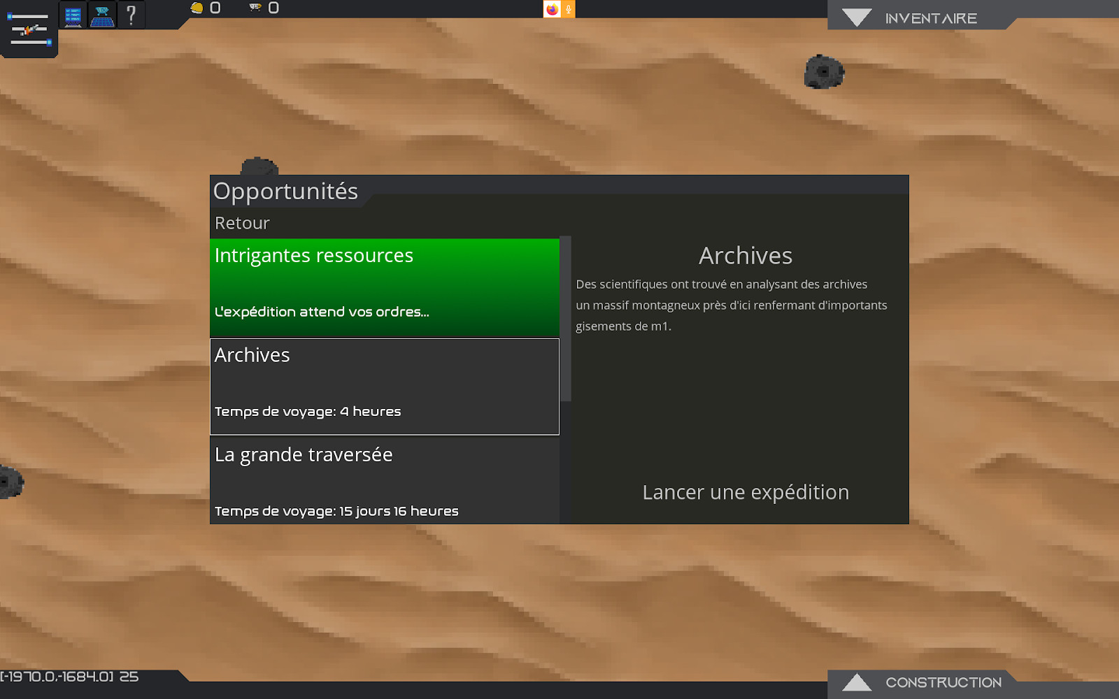Select the Archives opportunity entry
1119x699 pixels.
click(x=384, y=387)
